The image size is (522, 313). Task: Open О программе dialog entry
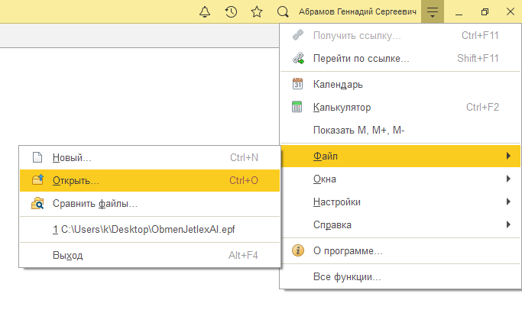click(x=400, y=250)
